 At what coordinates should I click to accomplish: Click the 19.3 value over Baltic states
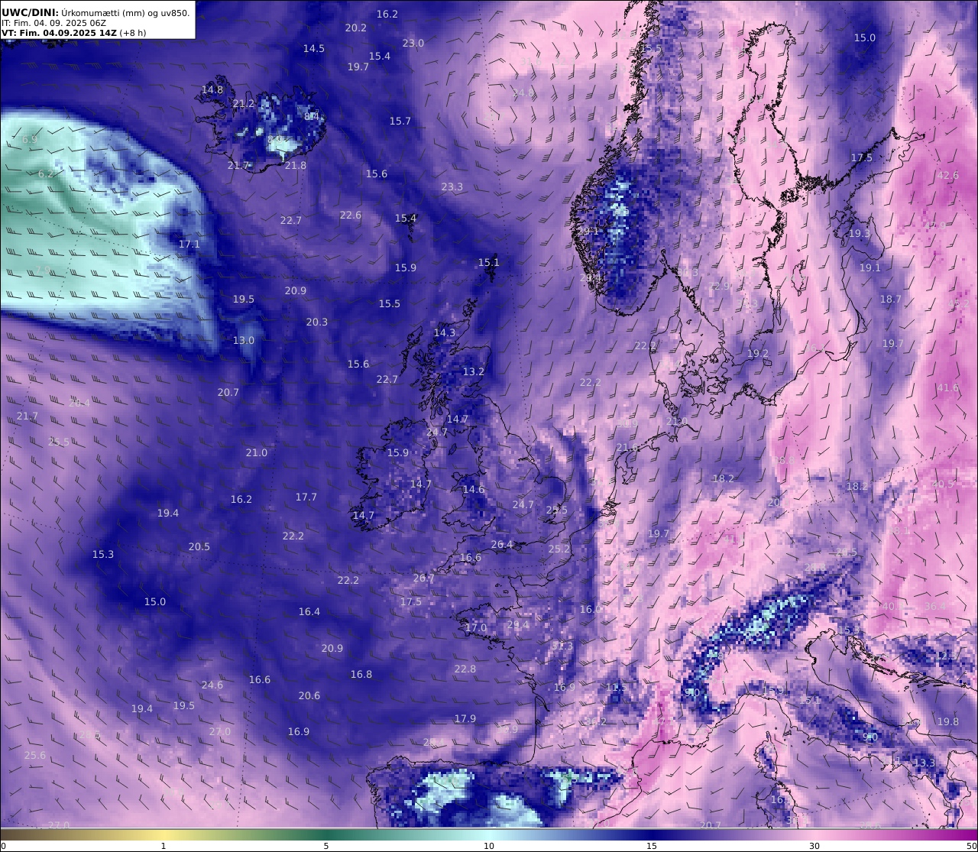pos(860,233)
